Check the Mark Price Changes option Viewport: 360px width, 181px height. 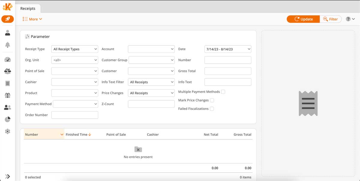[212, 100]
